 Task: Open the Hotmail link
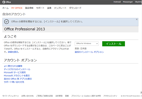[117, 2]
